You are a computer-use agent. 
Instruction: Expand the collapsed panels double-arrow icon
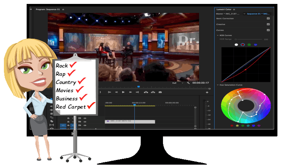(x=31, y=9)
